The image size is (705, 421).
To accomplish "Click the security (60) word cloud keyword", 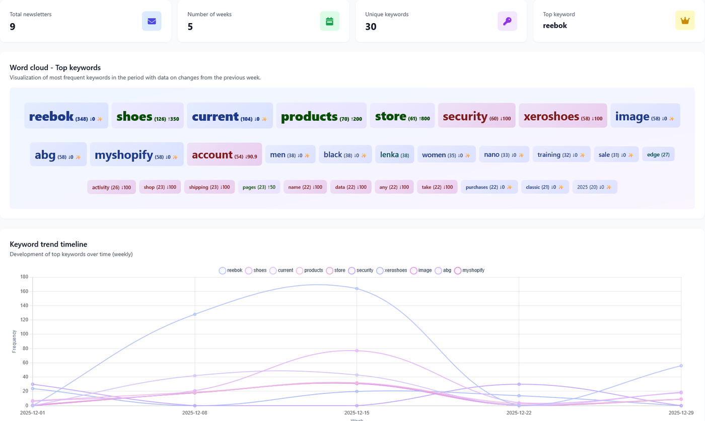I will 477,116.
